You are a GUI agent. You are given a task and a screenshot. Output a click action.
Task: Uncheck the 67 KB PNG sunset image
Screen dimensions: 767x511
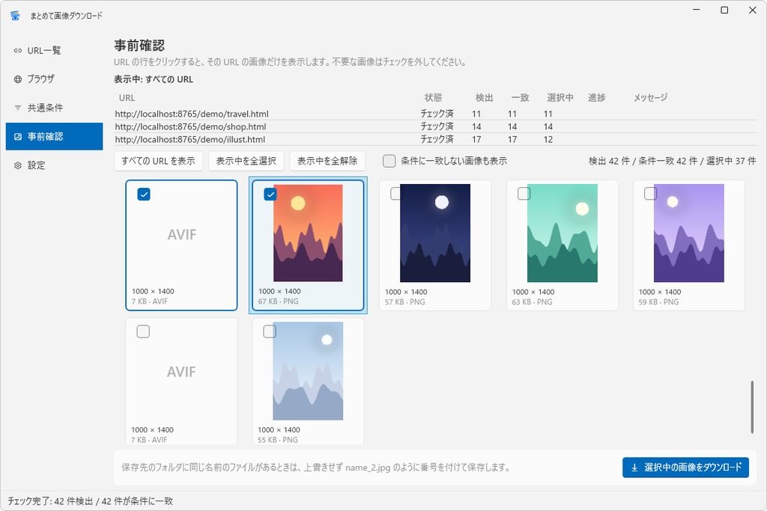point(270,195)
